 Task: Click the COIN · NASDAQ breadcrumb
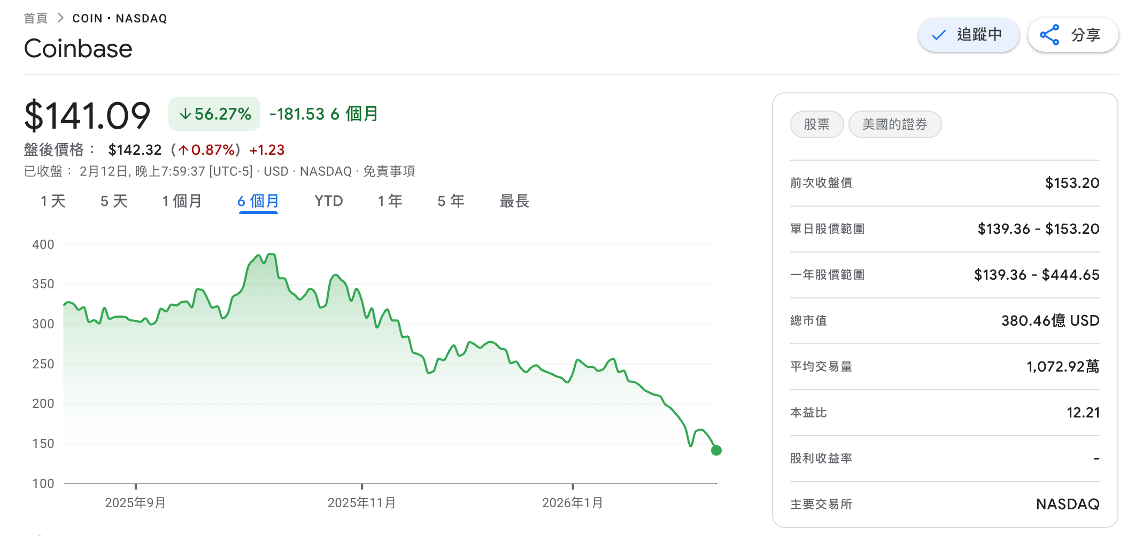[x=119, y=18]
